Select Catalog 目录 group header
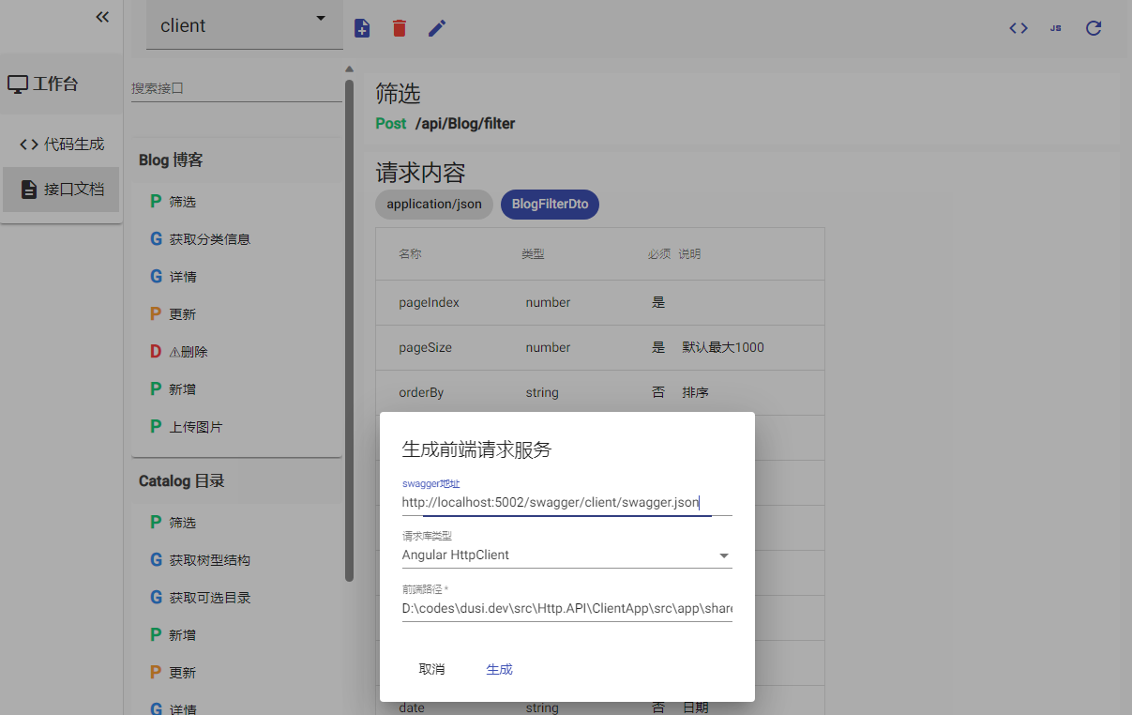 pos(236,481)
